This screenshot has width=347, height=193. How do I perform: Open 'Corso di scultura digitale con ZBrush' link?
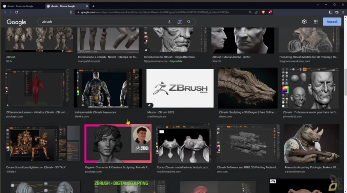pyautogui.click(x=36, y=167)
